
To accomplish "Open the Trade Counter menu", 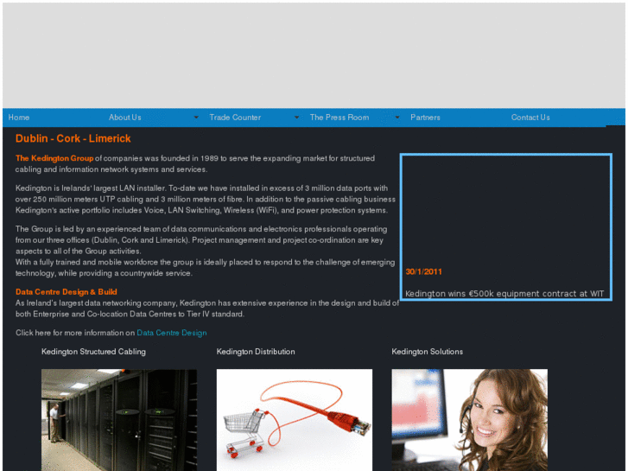I will (235, 118).
